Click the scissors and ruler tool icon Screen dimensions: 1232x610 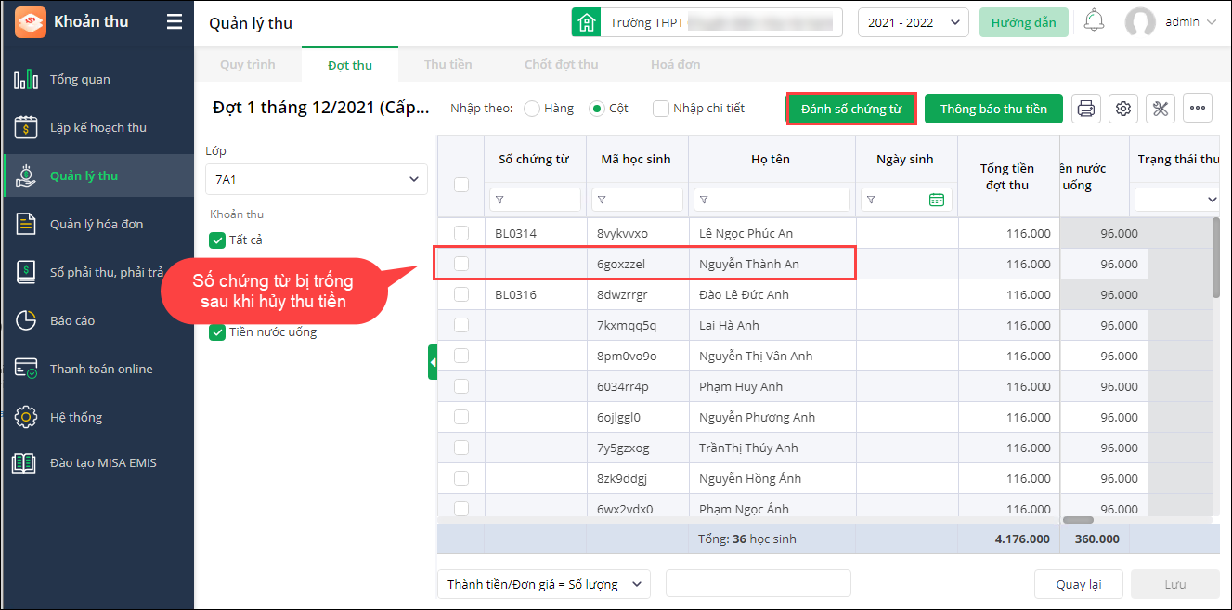1161,109
